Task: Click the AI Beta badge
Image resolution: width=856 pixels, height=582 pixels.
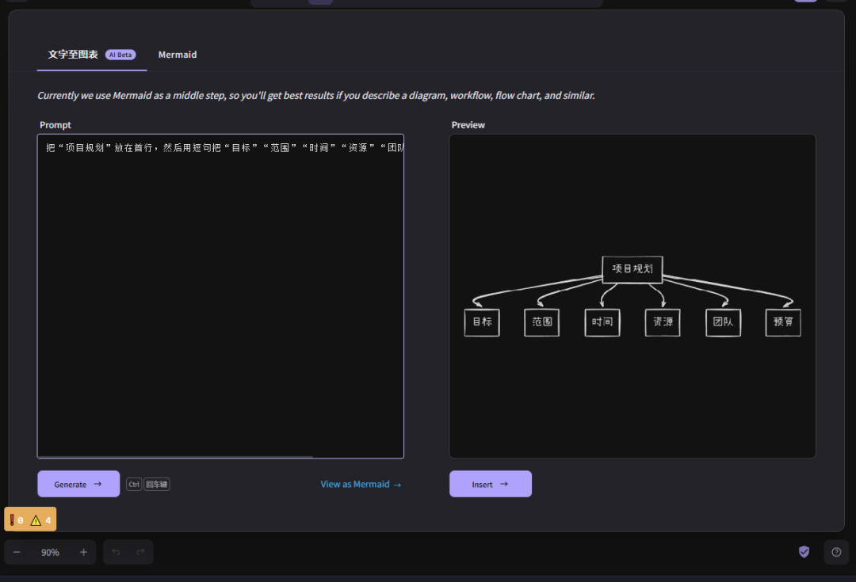Action: 120,55
